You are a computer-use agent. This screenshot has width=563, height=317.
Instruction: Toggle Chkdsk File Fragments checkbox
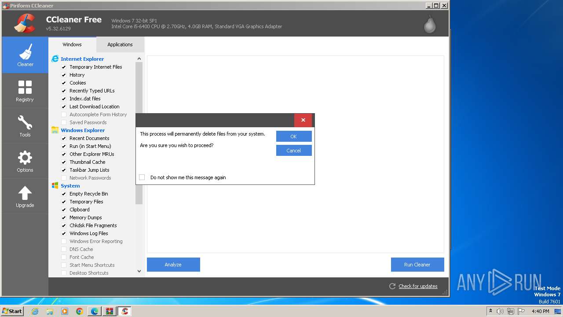(x=64, y=225)
